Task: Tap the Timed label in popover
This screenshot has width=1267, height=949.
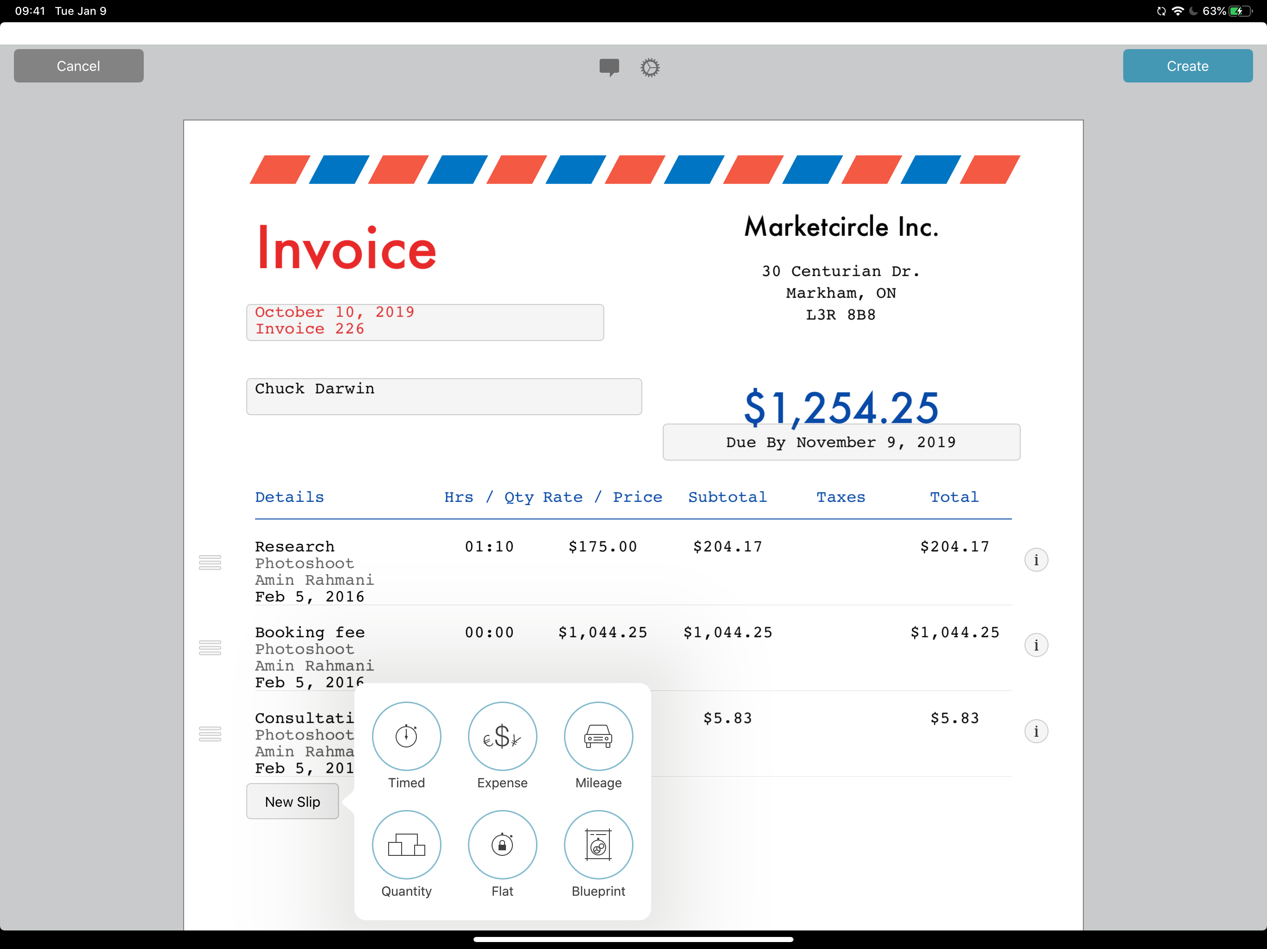Action: 406,783
